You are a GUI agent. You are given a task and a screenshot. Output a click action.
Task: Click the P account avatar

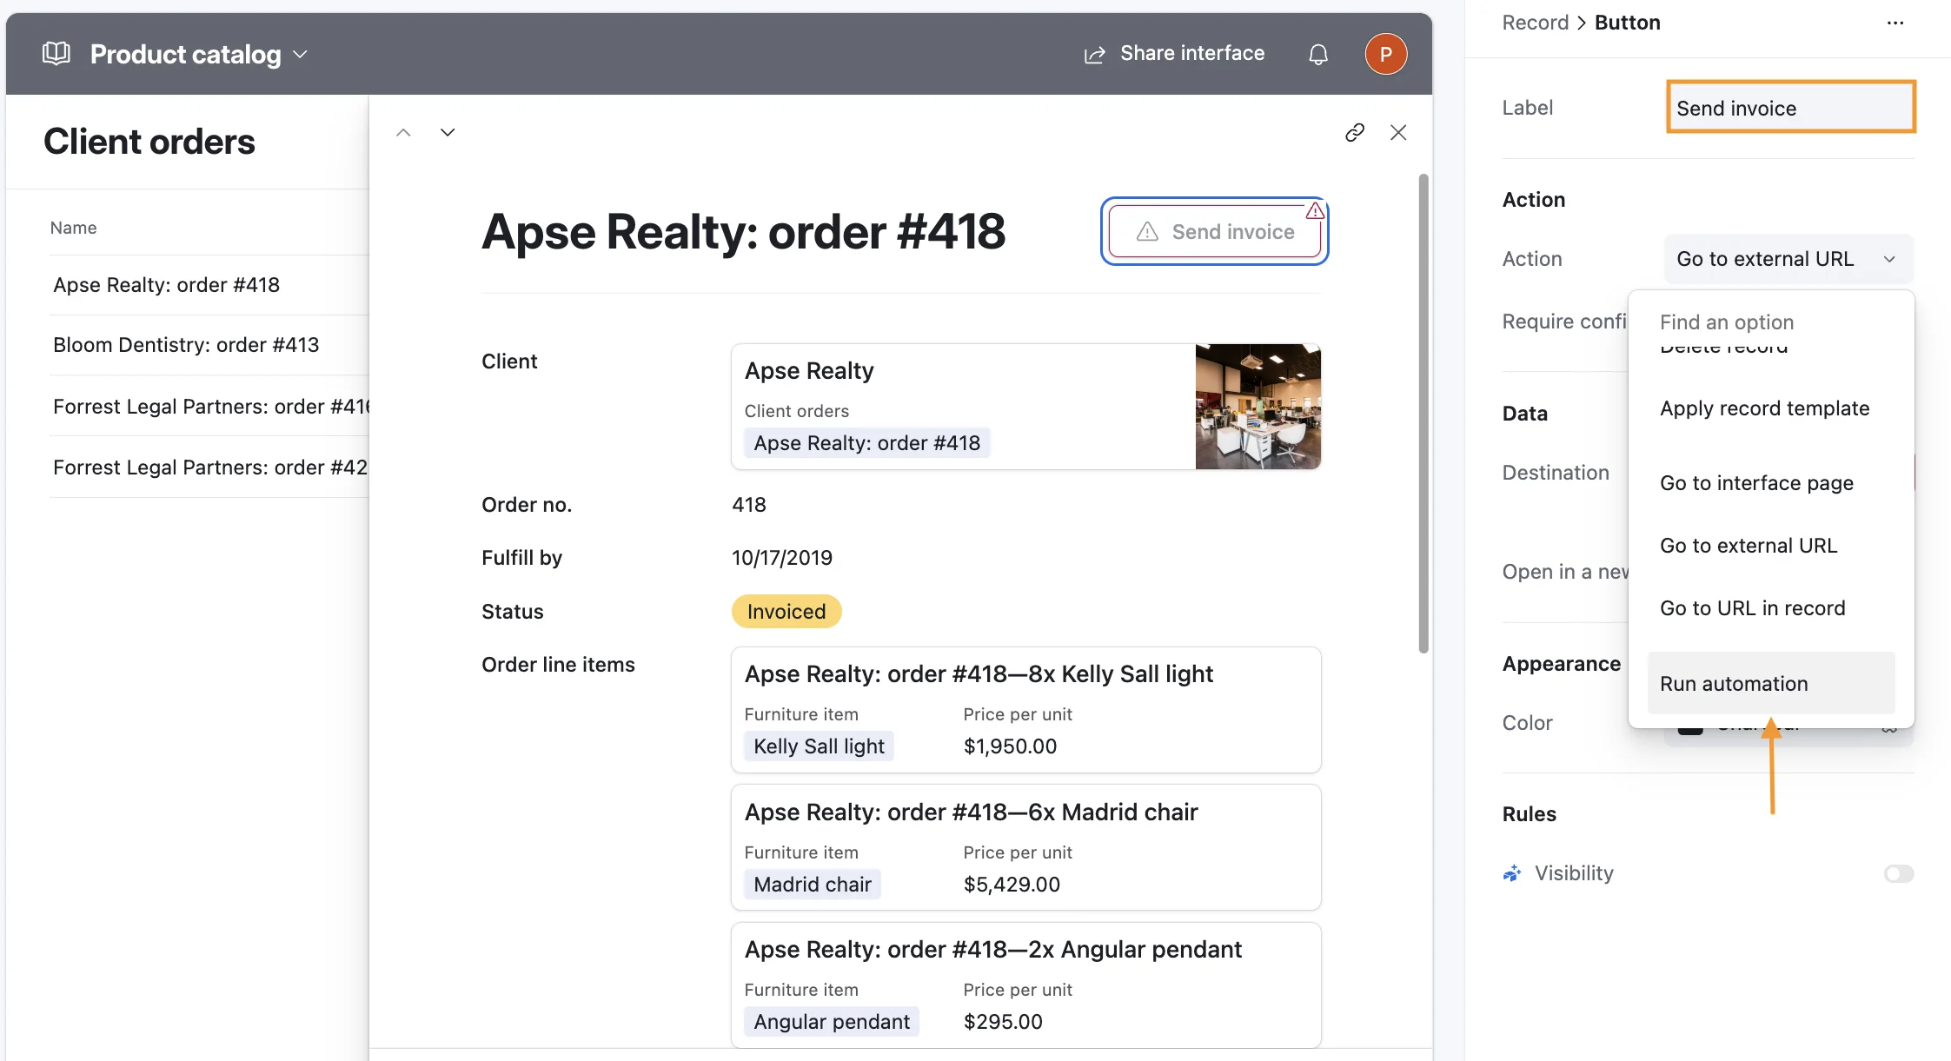(1386, 53)
